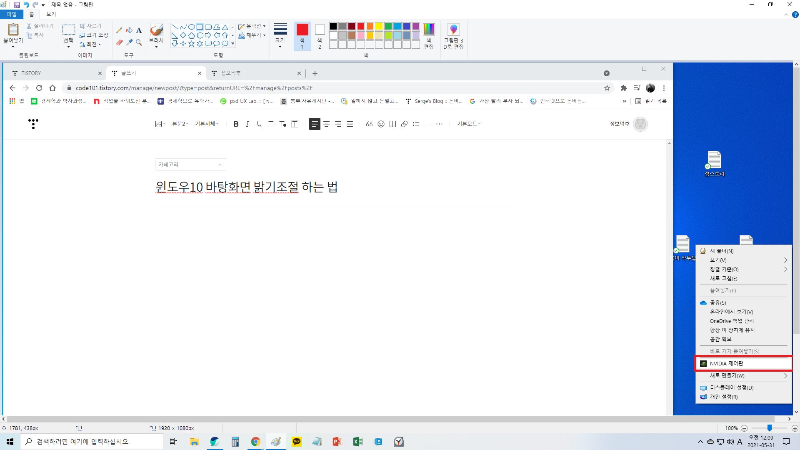Select the Eraser tool
800x450 pixels.
pos(119,42)
